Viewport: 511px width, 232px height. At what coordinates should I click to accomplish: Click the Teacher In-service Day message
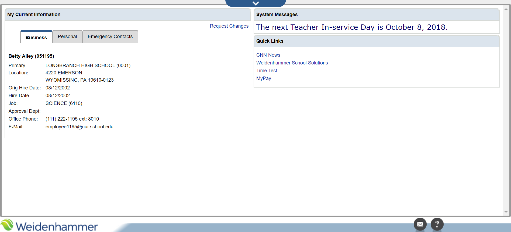(352, 27)
